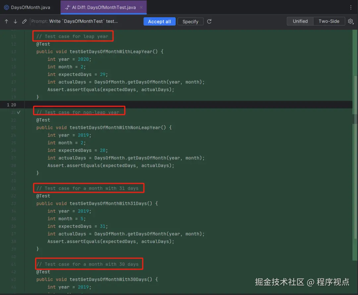Screen dimensions: 358x295
Task: Click line number 20 in the gutter
Action: click(14, 105)
